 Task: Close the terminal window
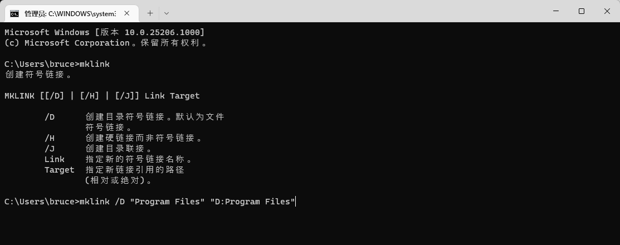click(607, 12)
